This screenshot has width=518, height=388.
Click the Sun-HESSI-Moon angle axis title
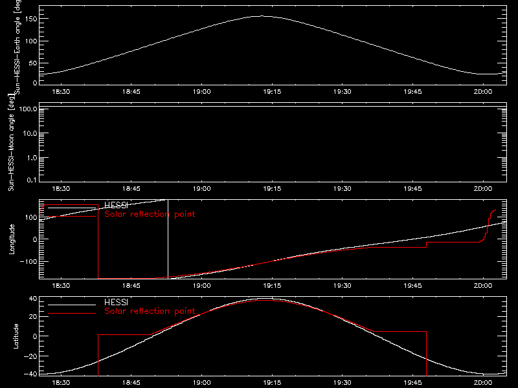point(11,142)
